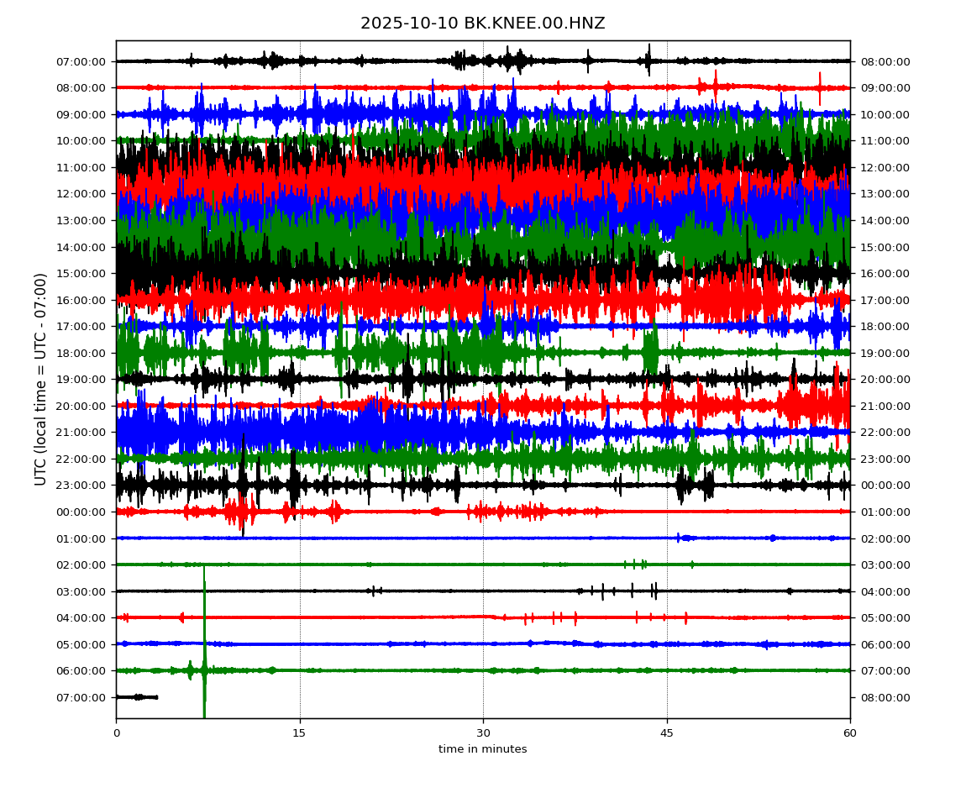
Task: Click the right-axis 03:00:00 local time label
Action: coord(885,564)
